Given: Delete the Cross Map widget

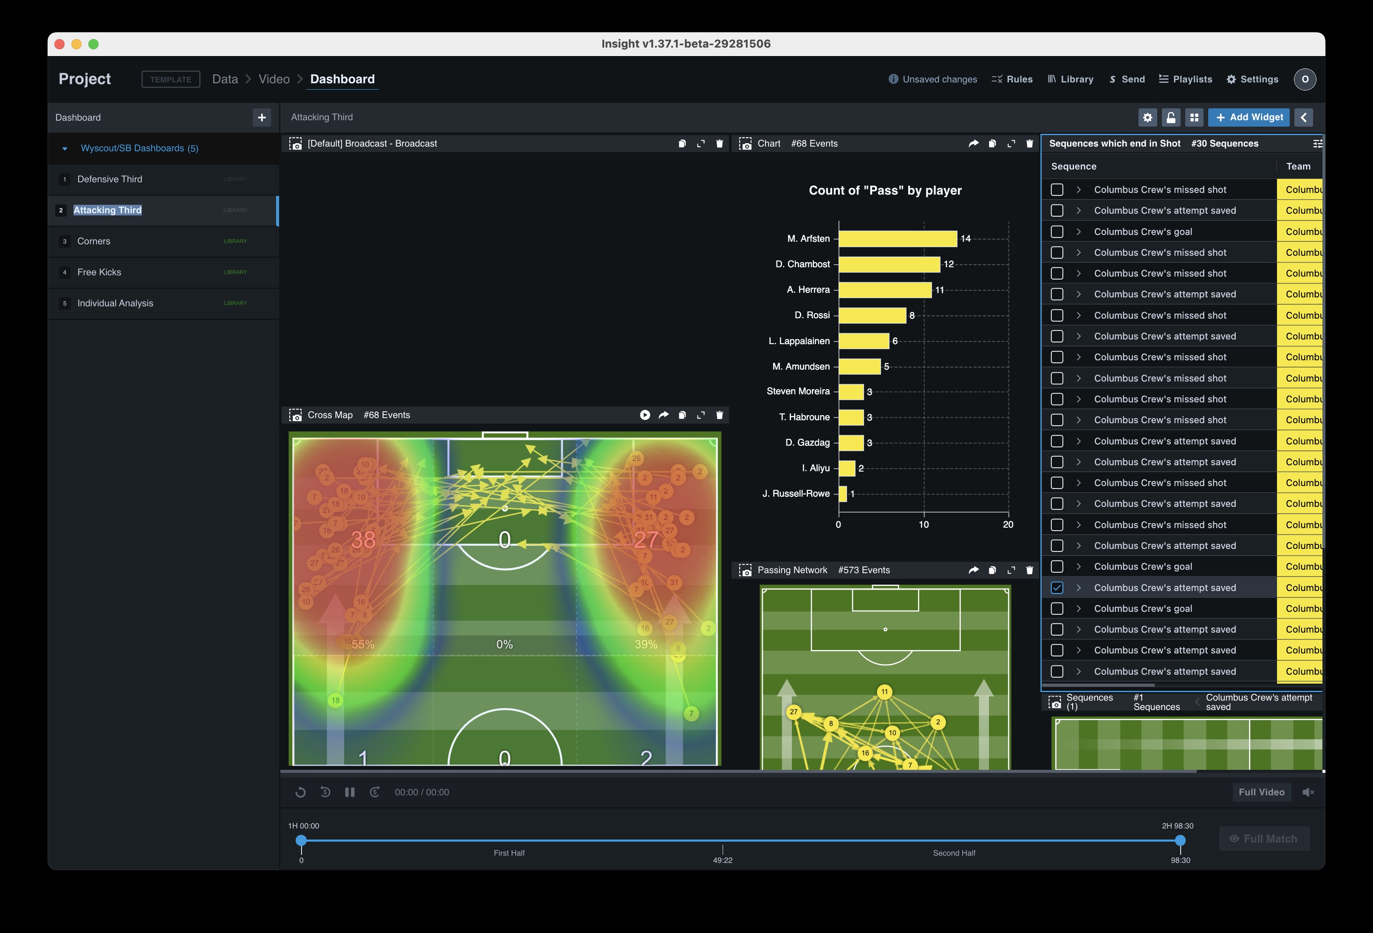Looking at the screenshot, I should pyautogui.click(x=719, y=415).
